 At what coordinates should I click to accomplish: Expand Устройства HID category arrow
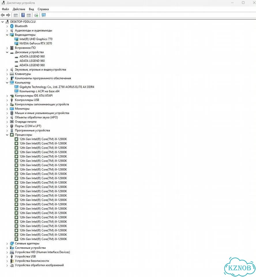pos(7,252)
